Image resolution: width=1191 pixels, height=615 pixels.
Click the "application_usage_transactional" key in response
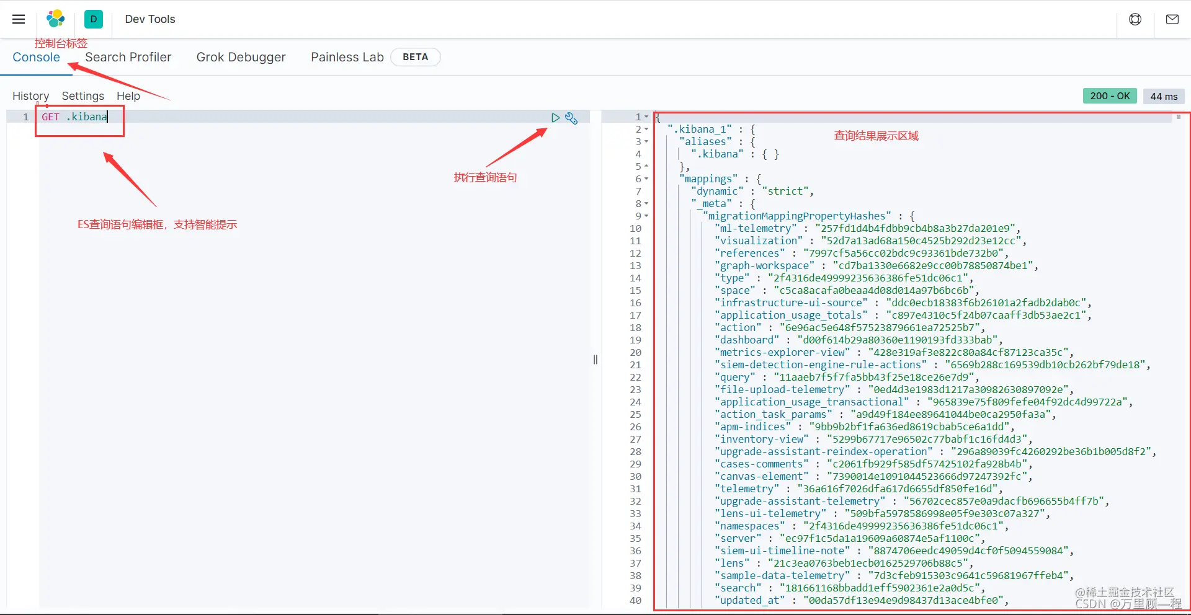pos(811,402)
